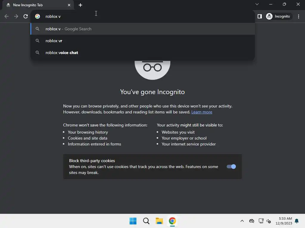Image resolution: width=305 pixels, height=228 pixels.
Task: Click the Google logo in address bar
Action: tap(38, 17)
